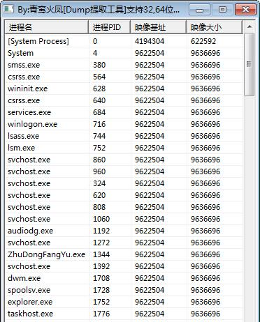Click image base value 4194304
The height and width of the screenshot is (322, 260).
pos(150,41)
